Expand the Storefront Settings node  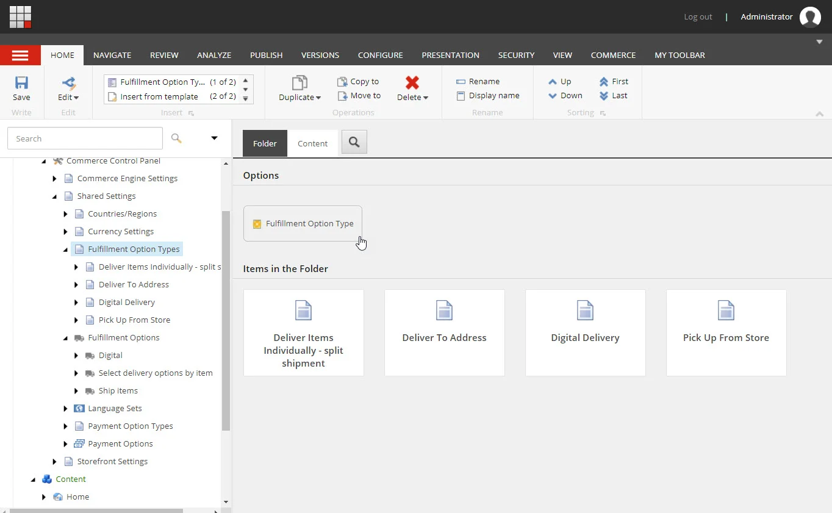(55, 462)
